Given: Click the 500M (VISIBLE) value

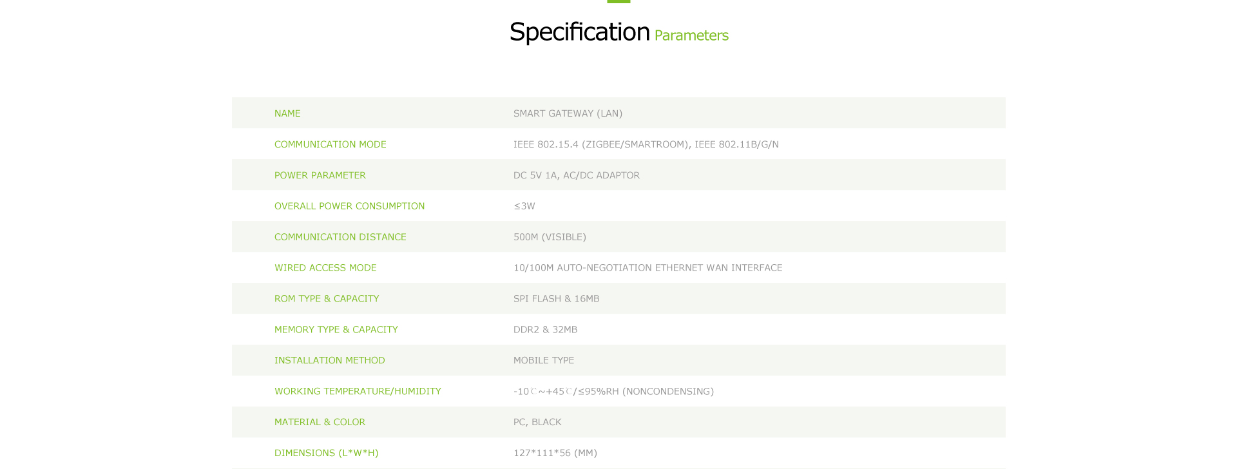Looking at the screenshot, I should (550, 237).
